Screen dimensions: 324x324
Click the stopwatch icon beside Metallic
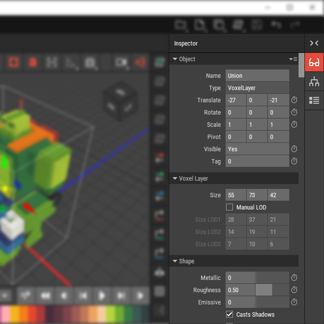[294, 278]
